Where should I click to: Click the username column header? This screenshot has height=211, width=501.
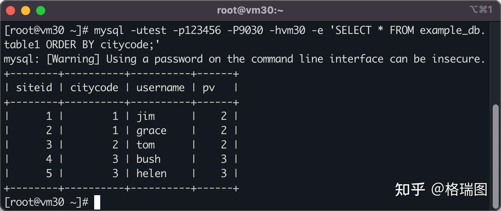(x=160, y=88)
